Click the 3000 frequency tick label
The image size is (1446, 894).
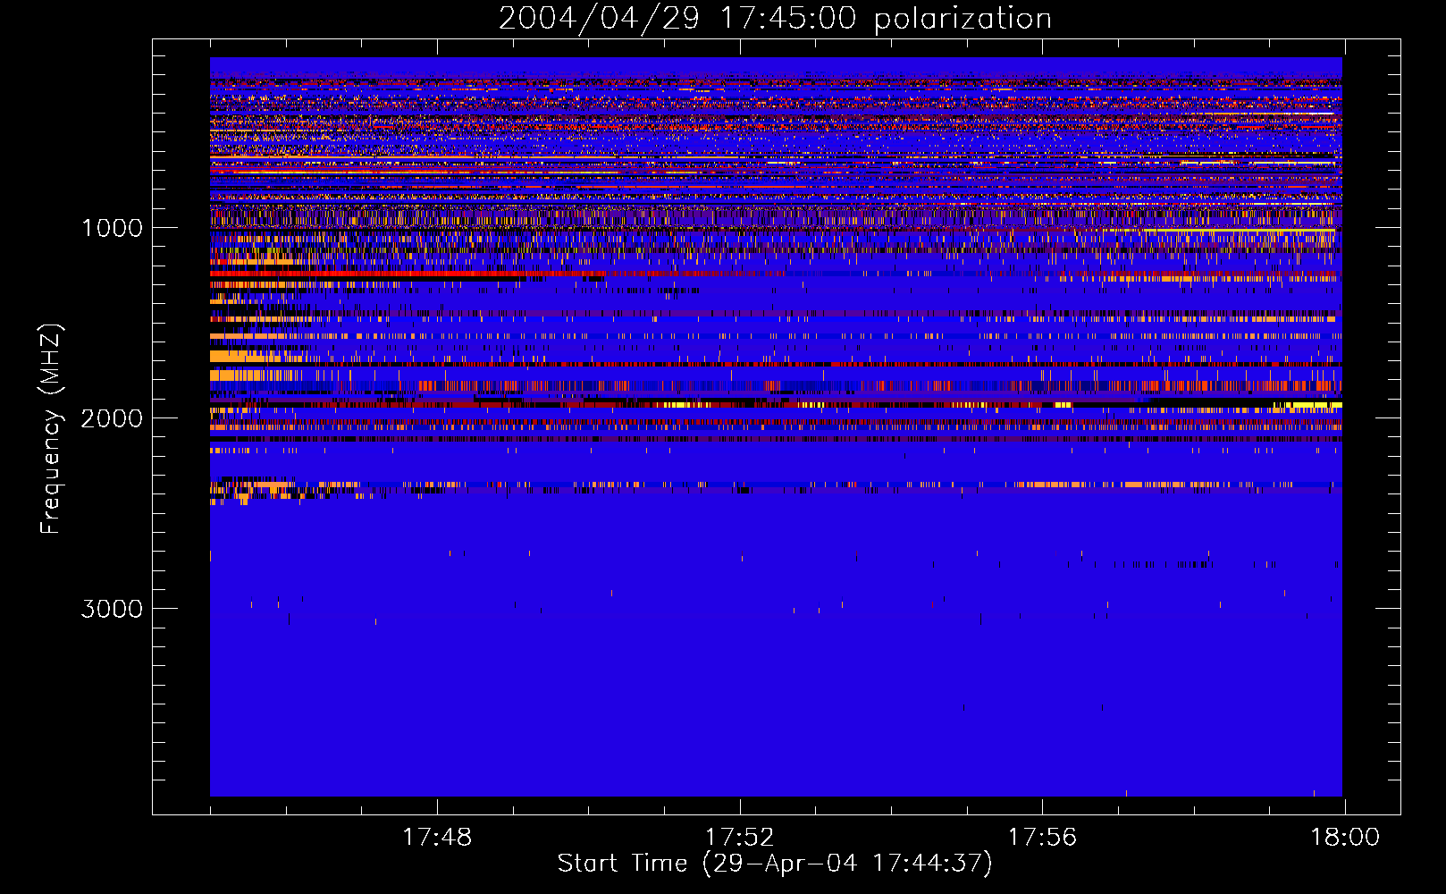click(112, 609)
